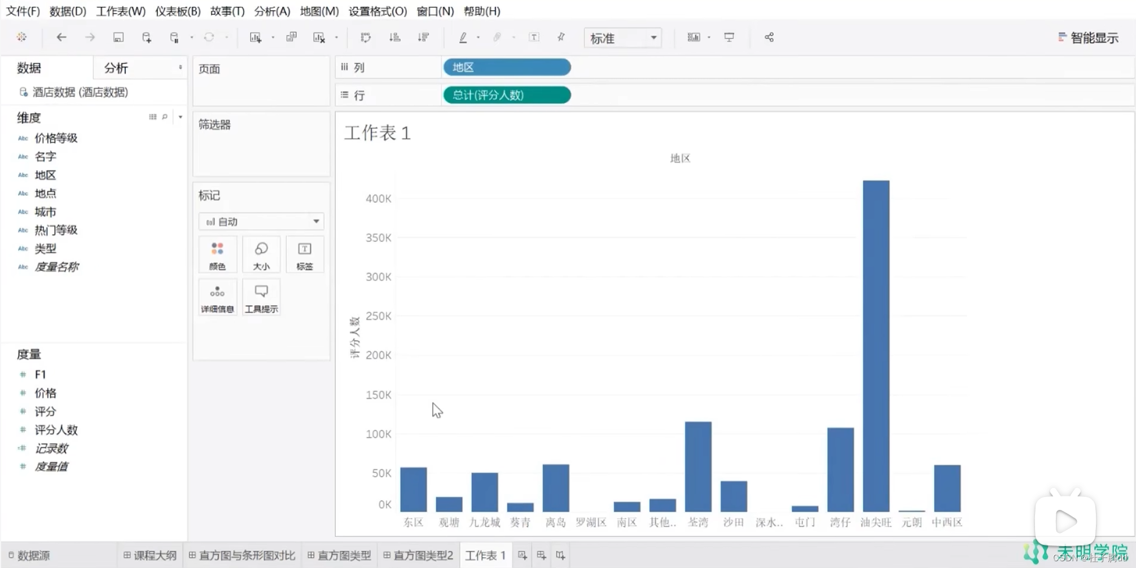Click the pause auto updates icon
This screenshot has width=1136, height=568.
[174, 37]
